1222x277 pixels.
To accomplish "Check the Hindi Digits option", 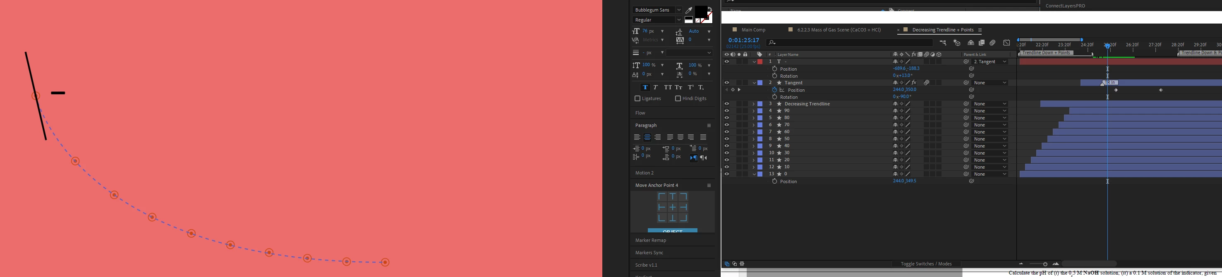I will 678,99.
